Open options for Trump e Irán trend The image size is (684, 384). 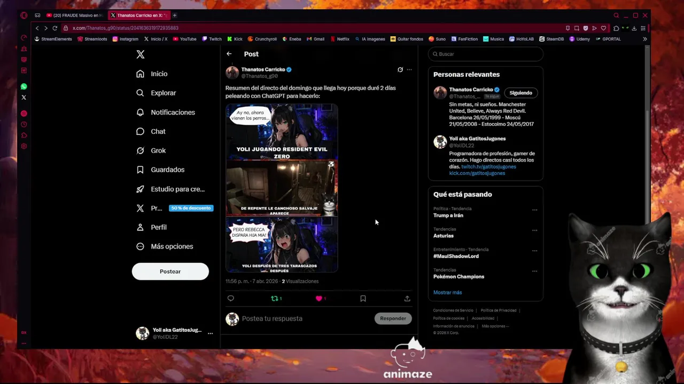(x=534, y=210)
